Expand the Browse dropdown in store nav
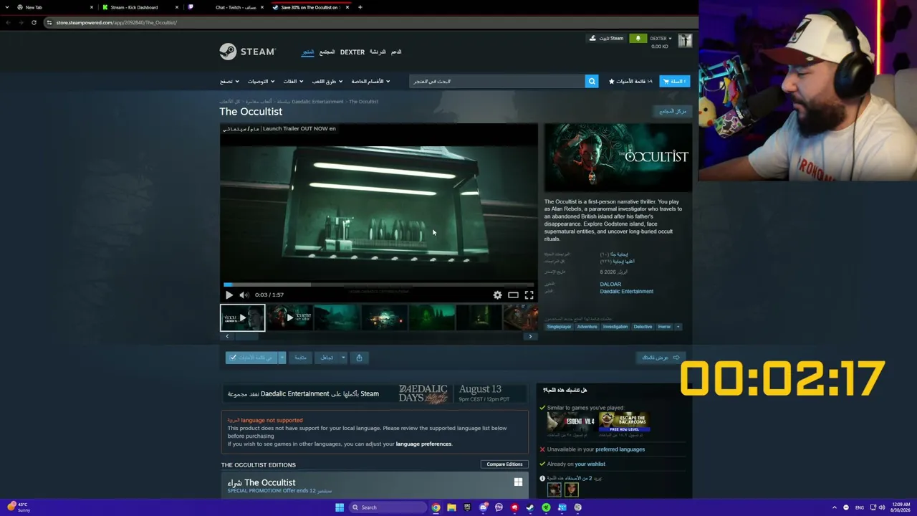 coord(229,81)
